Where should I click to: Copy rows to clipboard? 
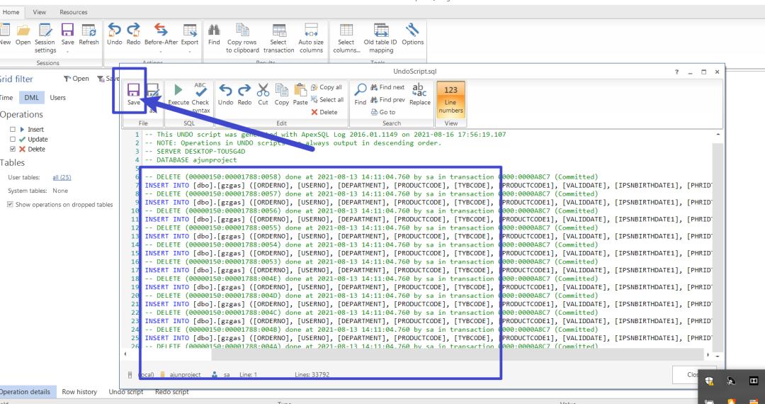242,38
